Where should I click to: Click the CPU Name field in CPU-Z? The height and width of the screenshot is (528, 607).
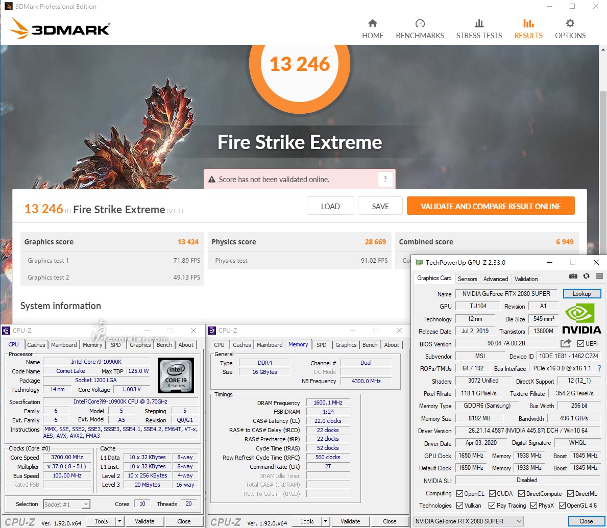click(96, 362)
